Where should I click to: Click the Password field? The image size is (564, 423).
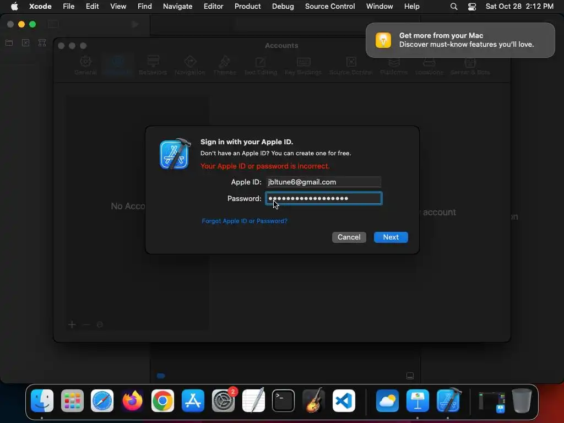323,198
